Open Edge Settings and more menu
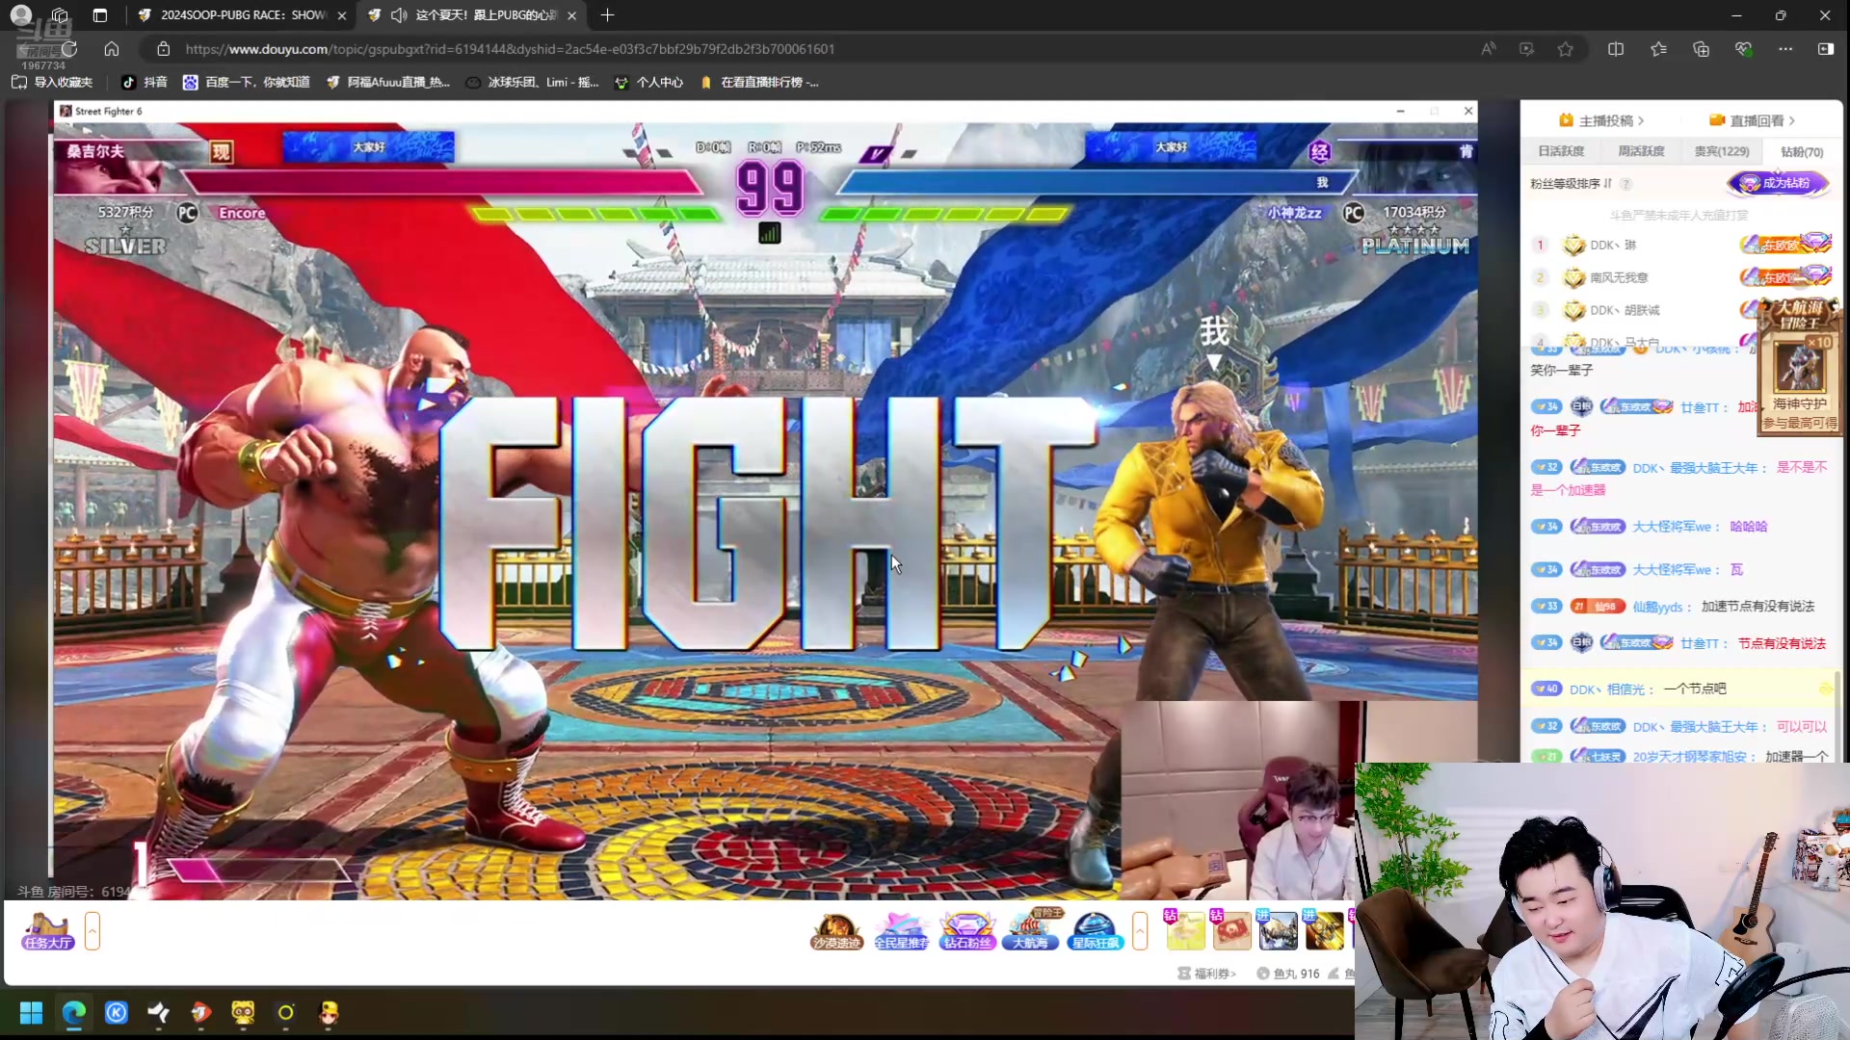This screenshot has width=1850, height=1040. (1785, 49)
